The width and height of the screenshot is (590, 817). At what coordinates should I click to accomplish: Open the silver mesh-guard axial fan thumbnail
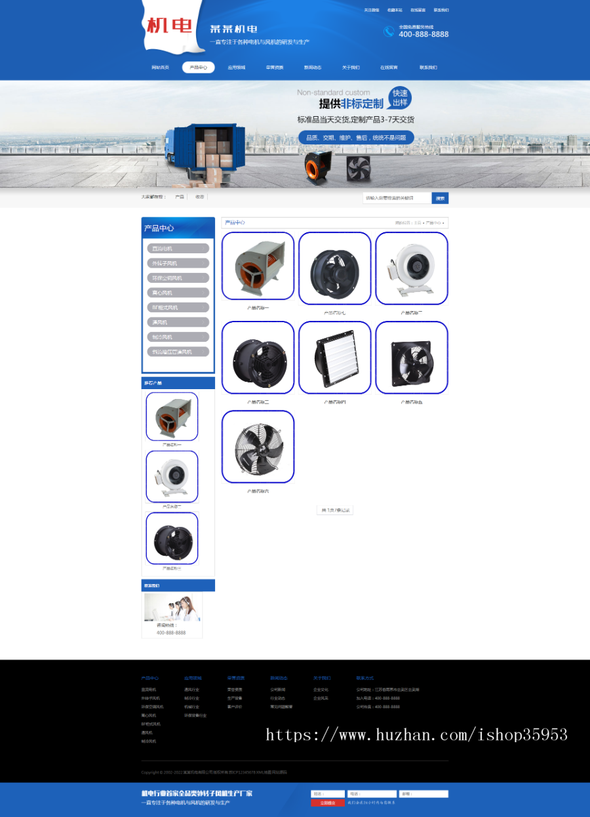[258, 447]
